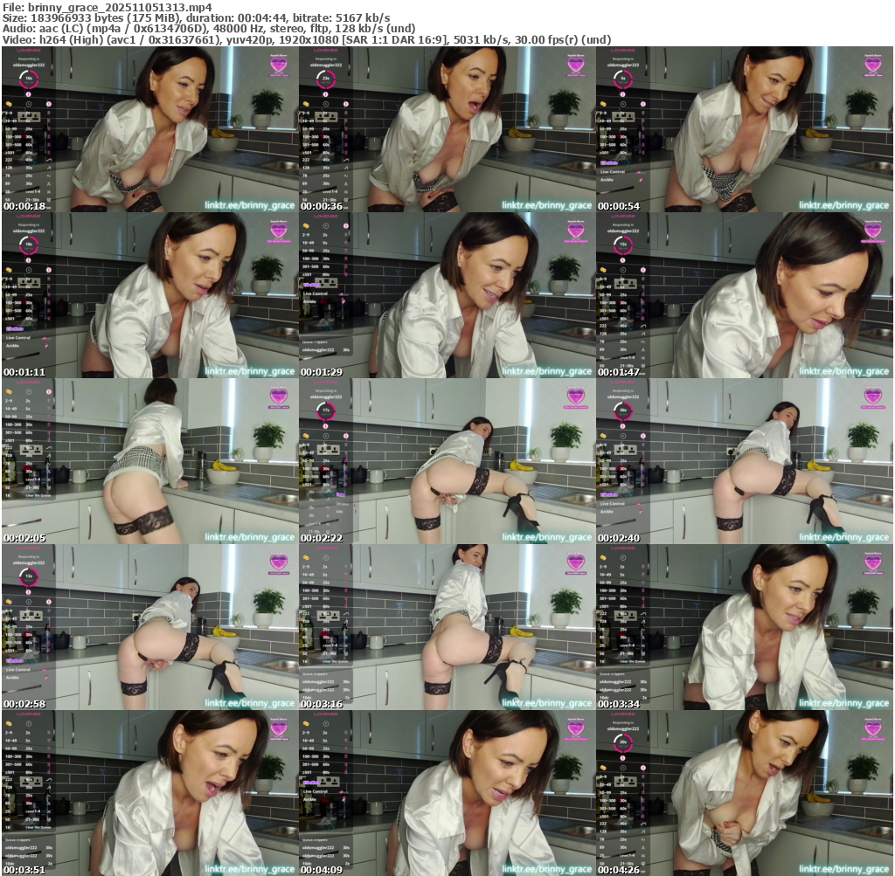Image resolution: width=895 pixels, height=876 pixels.
Task: Select the thumbnail stamped 00:04:09
Action: pos(447,792)
